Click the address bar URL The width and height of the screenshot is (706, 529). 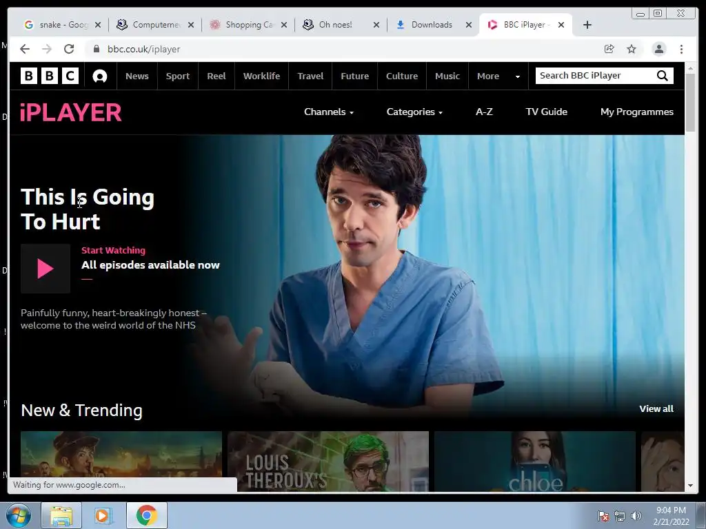(x=143, y=49)
